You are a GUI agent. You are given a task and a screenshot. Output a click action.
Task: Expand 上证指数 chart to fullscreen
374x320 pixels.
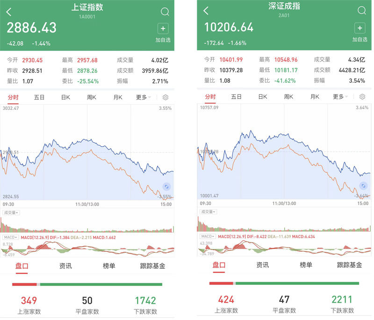pyautogui.click(x=166, y=186)
